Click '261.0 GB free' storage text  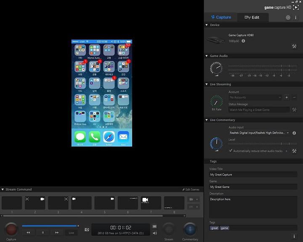coord(121,233)
